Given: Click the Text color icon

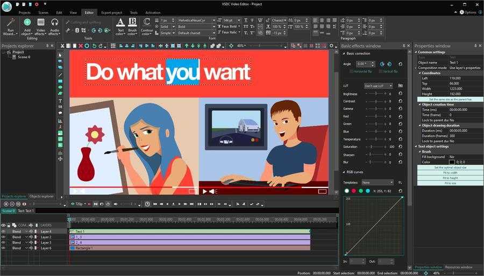Looking at the screenshot, I should coord(120,27).
